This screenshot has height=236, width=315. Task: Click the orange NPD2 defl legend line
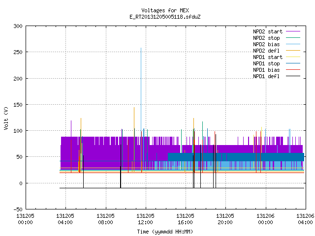[x=293, y=51]
